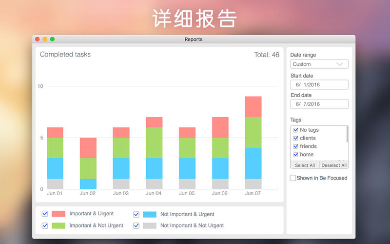
Task: Click the Start date field
Action: 319,84
